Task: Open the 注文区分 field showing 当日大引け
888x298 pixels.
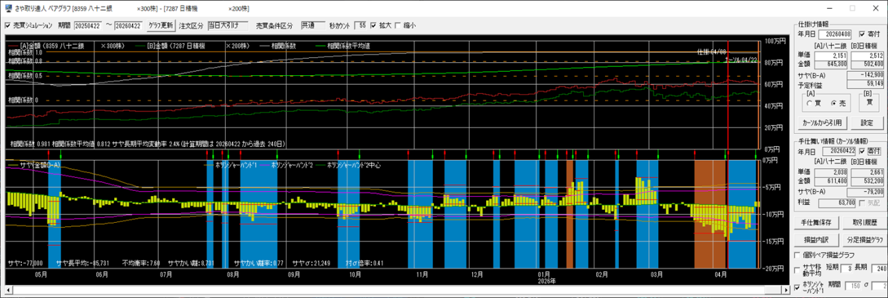Action: 228,26
